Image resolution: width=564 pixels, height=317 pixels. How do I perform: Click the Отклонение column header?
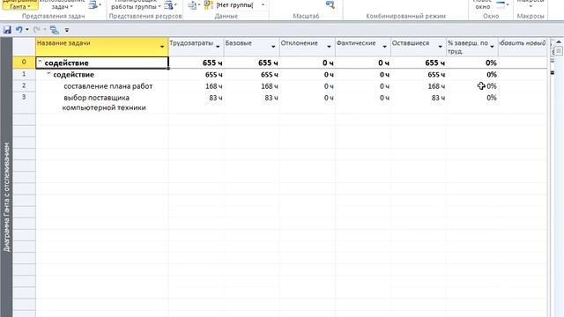[x=308, y=47]
